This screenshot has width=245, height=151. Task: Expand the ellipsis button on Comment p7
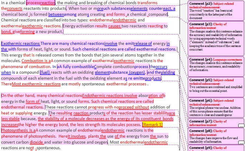[x=241, y=125]
